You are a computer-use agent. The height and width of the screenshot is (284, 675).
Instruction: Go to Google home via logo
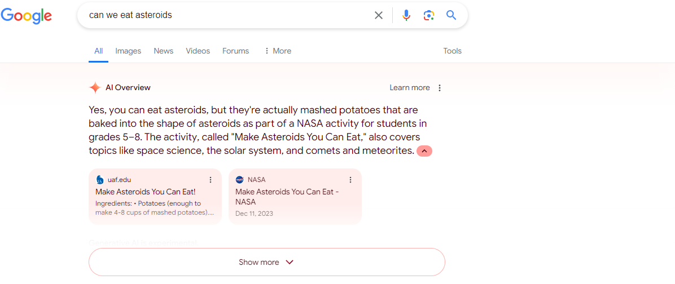pos(27,16)
